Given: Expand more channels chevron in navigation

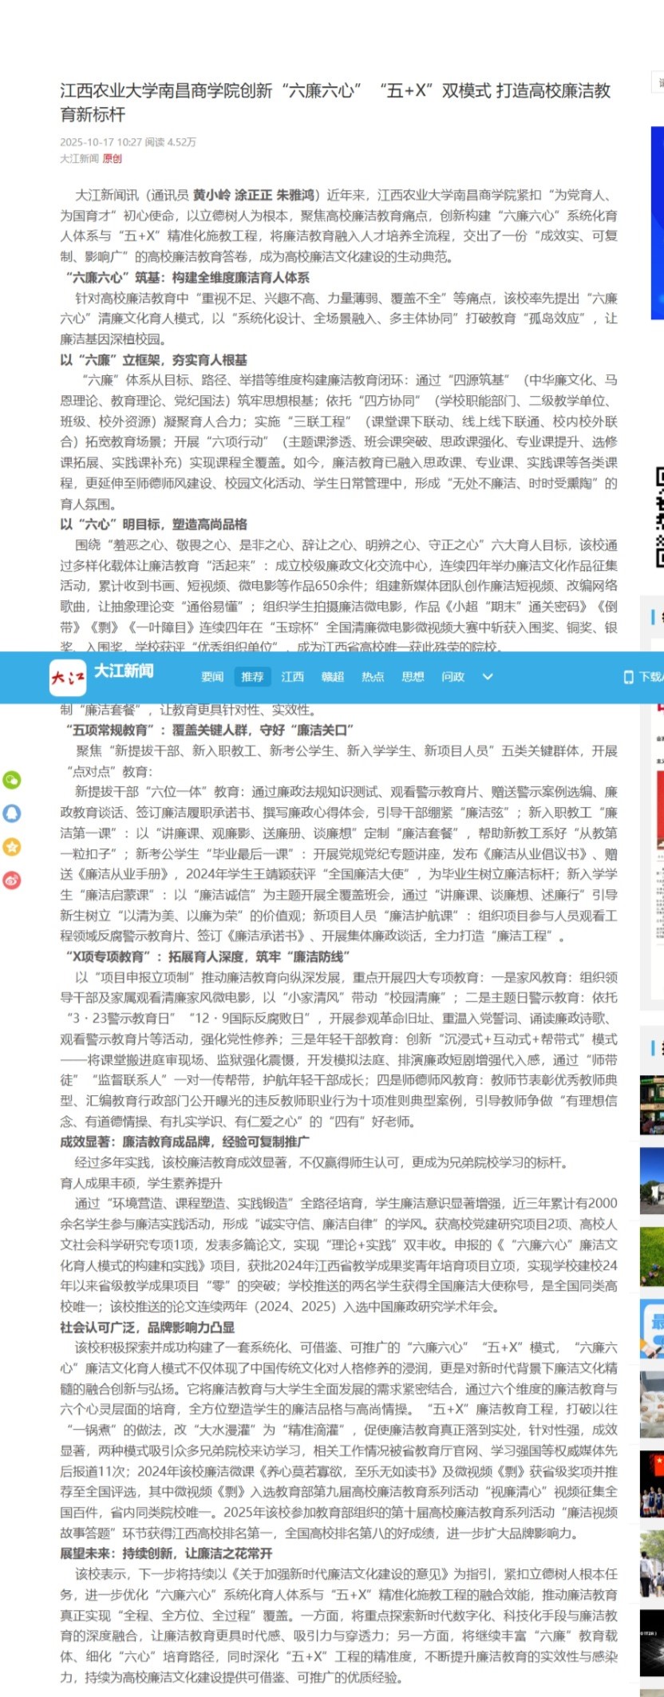Looking at the screenshot, I should pos(488,677).
